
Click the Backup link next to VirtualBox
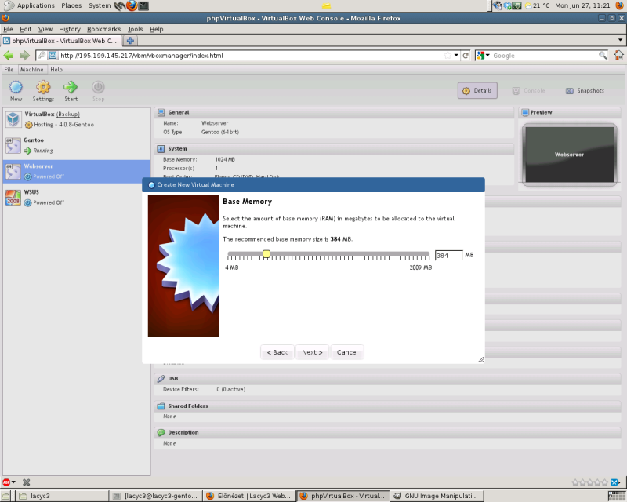[68, 114]
